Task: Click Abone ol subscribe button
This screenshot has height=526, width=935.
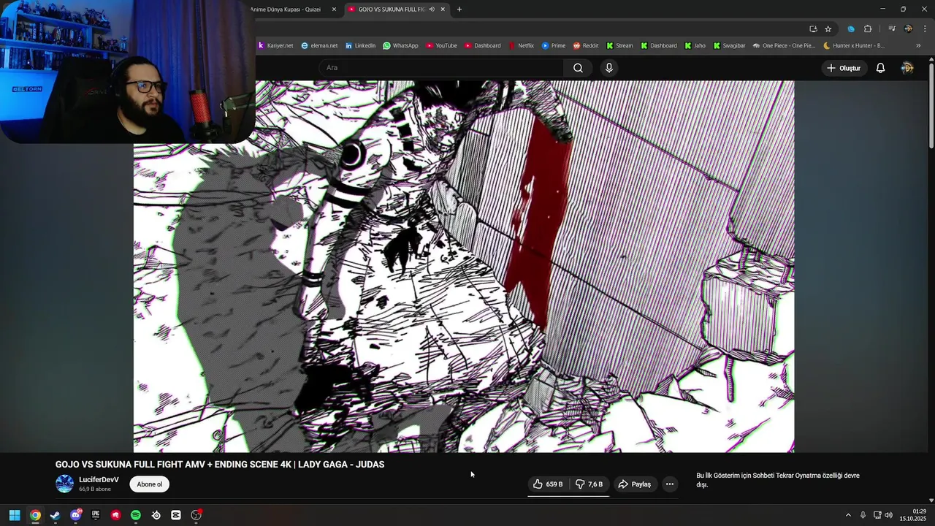Action: [150, 484]
